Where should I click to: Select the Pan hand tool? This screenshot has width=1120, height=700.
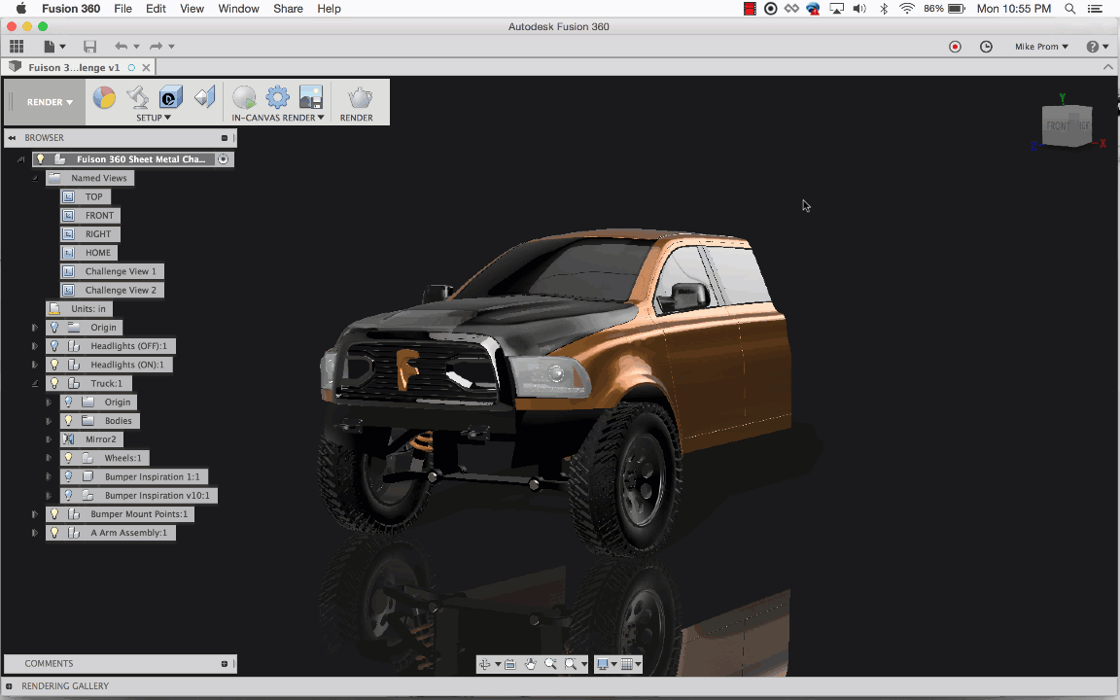(x=531, y=664)
